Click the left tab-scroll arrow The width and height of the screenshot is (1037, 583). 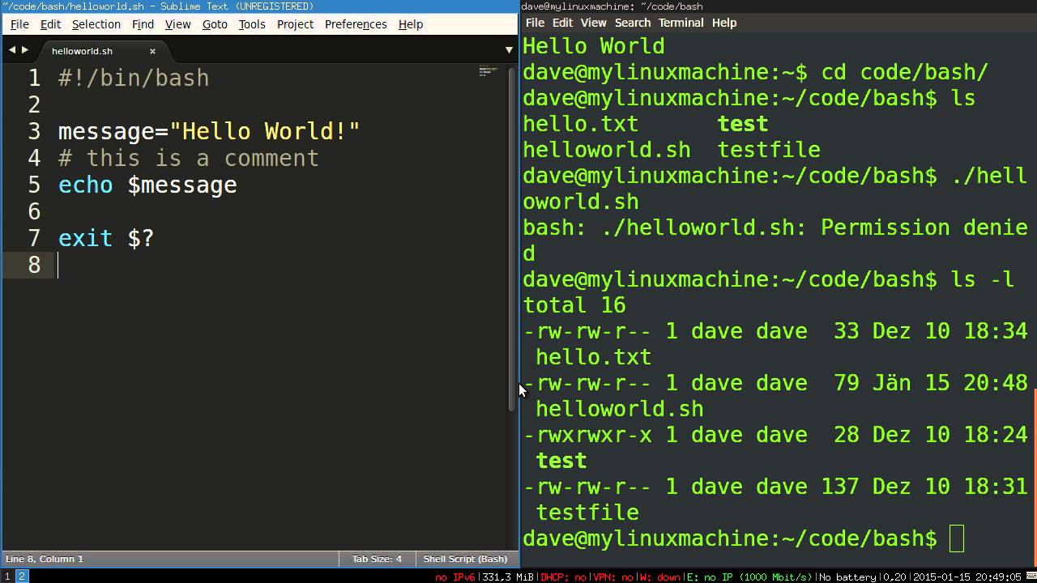click(x=11, y=50)
